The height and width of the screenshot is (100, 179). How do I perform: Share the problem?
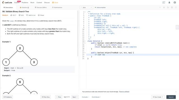coord(41,15)
